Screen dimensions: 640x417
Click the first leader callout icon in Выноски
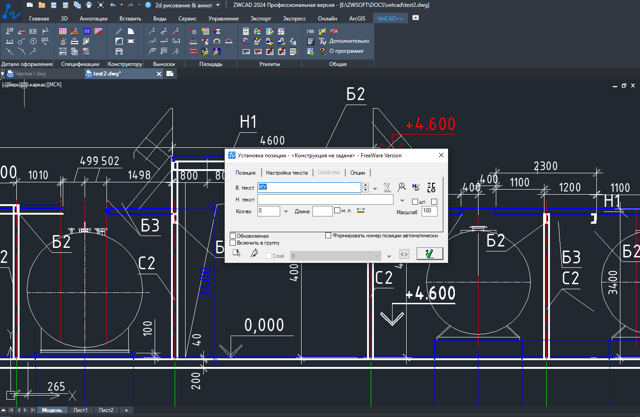coord(152,31)
